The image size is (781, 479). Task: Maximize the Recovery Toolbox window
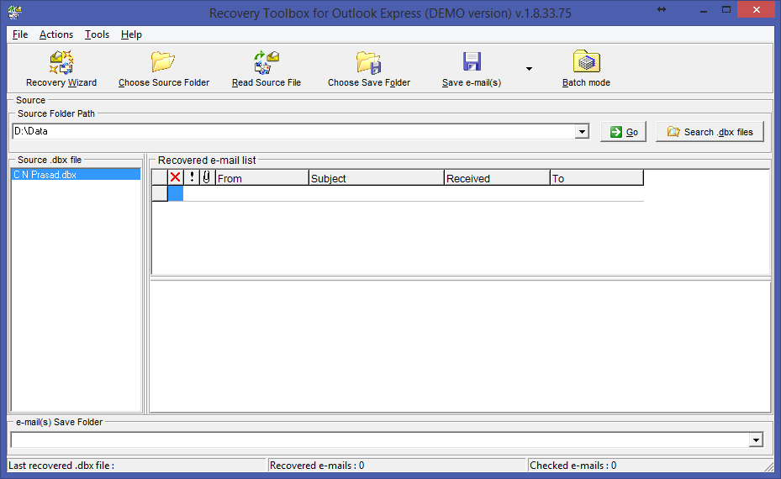point(726,10)
